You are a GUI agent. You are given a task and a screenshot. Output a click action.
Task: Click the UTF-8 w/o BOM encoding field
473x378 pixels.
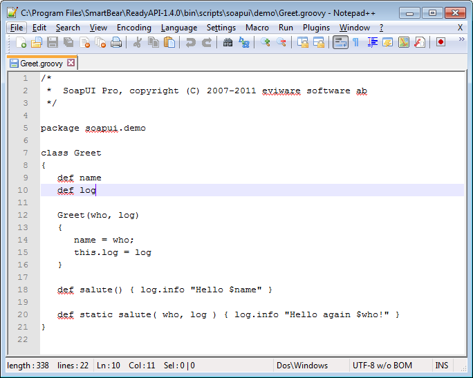pyautogui.click(x=382, y=366)
